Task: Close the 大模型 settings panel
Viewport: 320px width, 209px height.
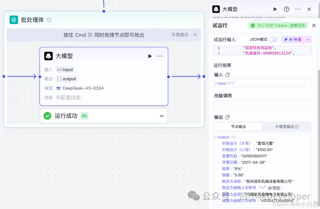Action: coord(309,9)
